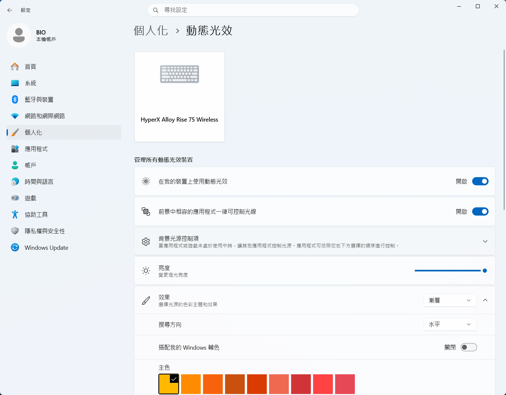
Task: Disable 前景中相容的應用程式一律可控制光線 toggle
Action: (480, 212)
